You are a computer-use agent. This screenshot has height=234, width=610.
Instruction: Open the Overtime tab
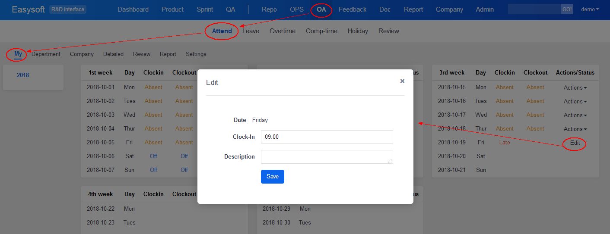pyautogui.click(x=283, y=31)
